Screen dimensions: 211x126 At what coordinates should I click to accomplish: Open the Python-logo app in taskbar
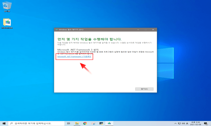[x=101, y=123]
